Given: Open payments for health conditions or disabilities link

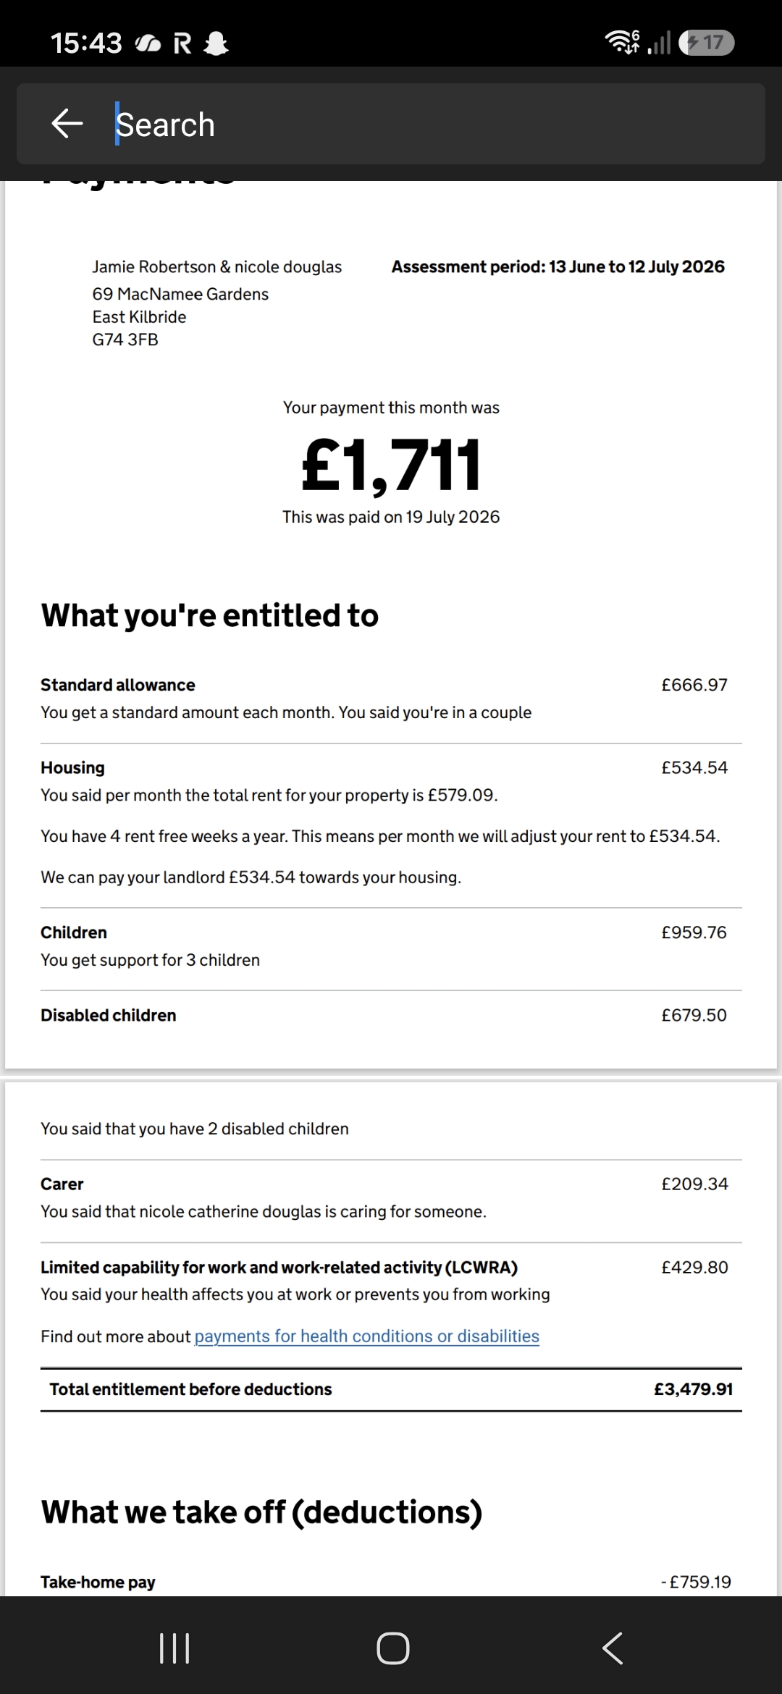Looking at the screenshot, I should click(x=367, y=1336).
